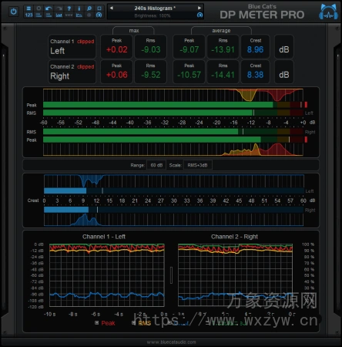Screen dimensions: 342x347
Task: Click the DP METER PRO title
Action: click(262, 15)
